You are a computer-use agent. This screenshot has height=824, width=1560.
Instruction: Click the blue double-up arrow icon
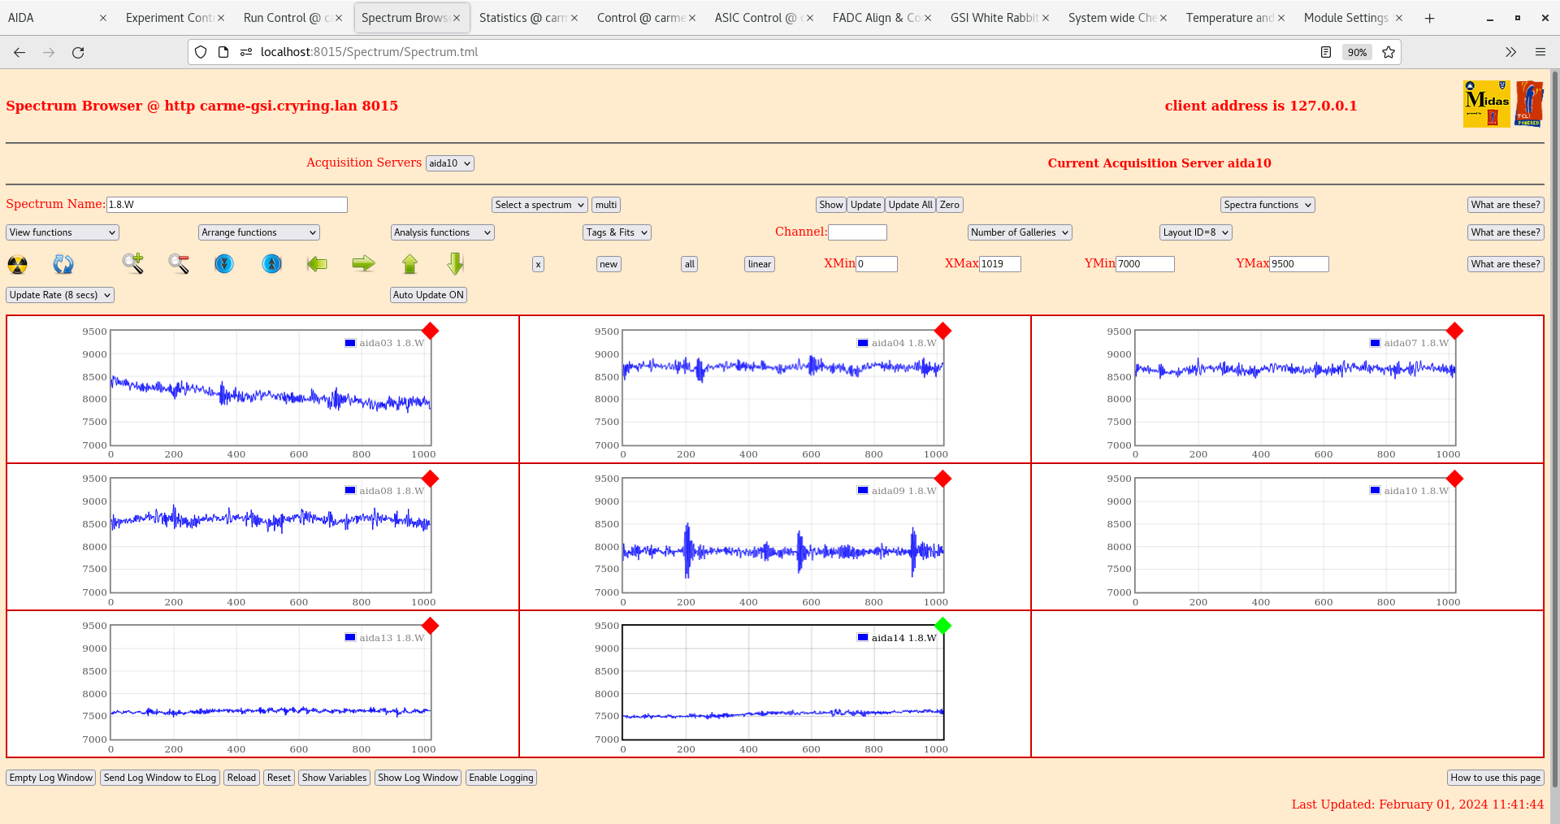click(271, 264)
